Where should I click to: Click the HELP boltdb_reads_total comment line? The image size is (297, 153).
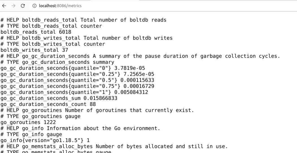(x=83, y=20)
